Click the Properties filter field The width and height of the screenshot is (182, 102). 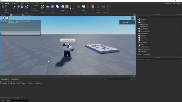pos(158,59)
